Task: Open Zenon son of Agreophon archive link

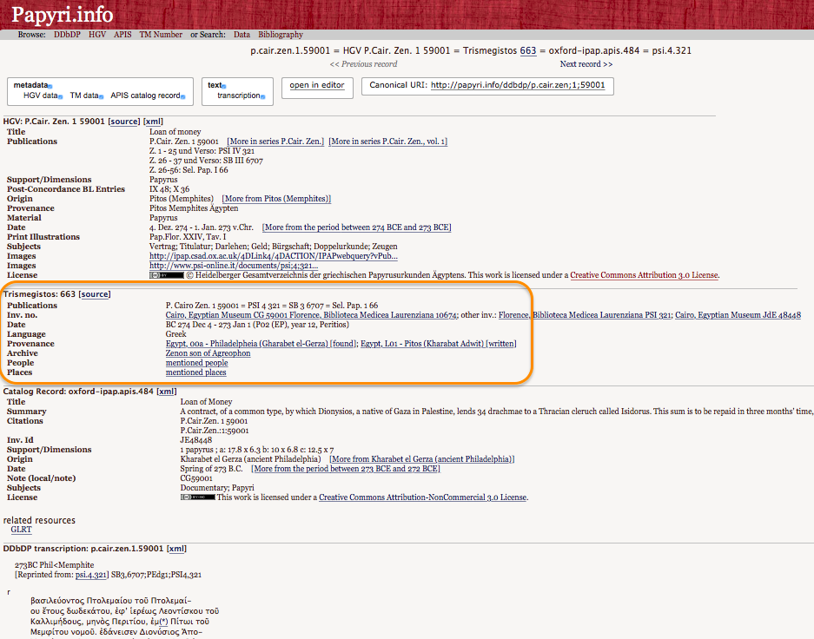Action: 208,353
